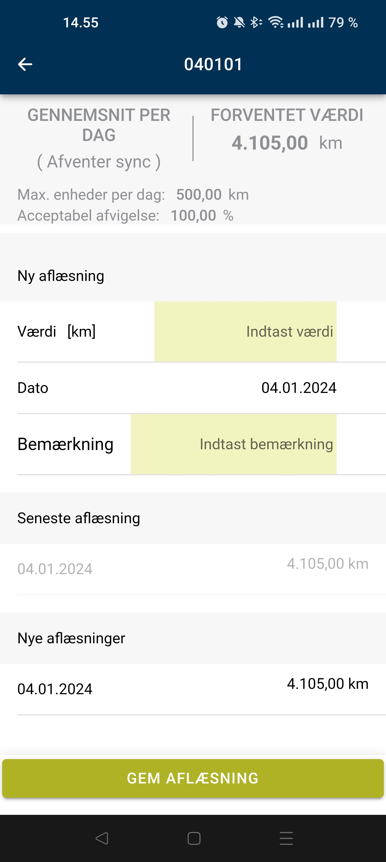
Task: Tap the 040101 header title
Action: (213, 64)
